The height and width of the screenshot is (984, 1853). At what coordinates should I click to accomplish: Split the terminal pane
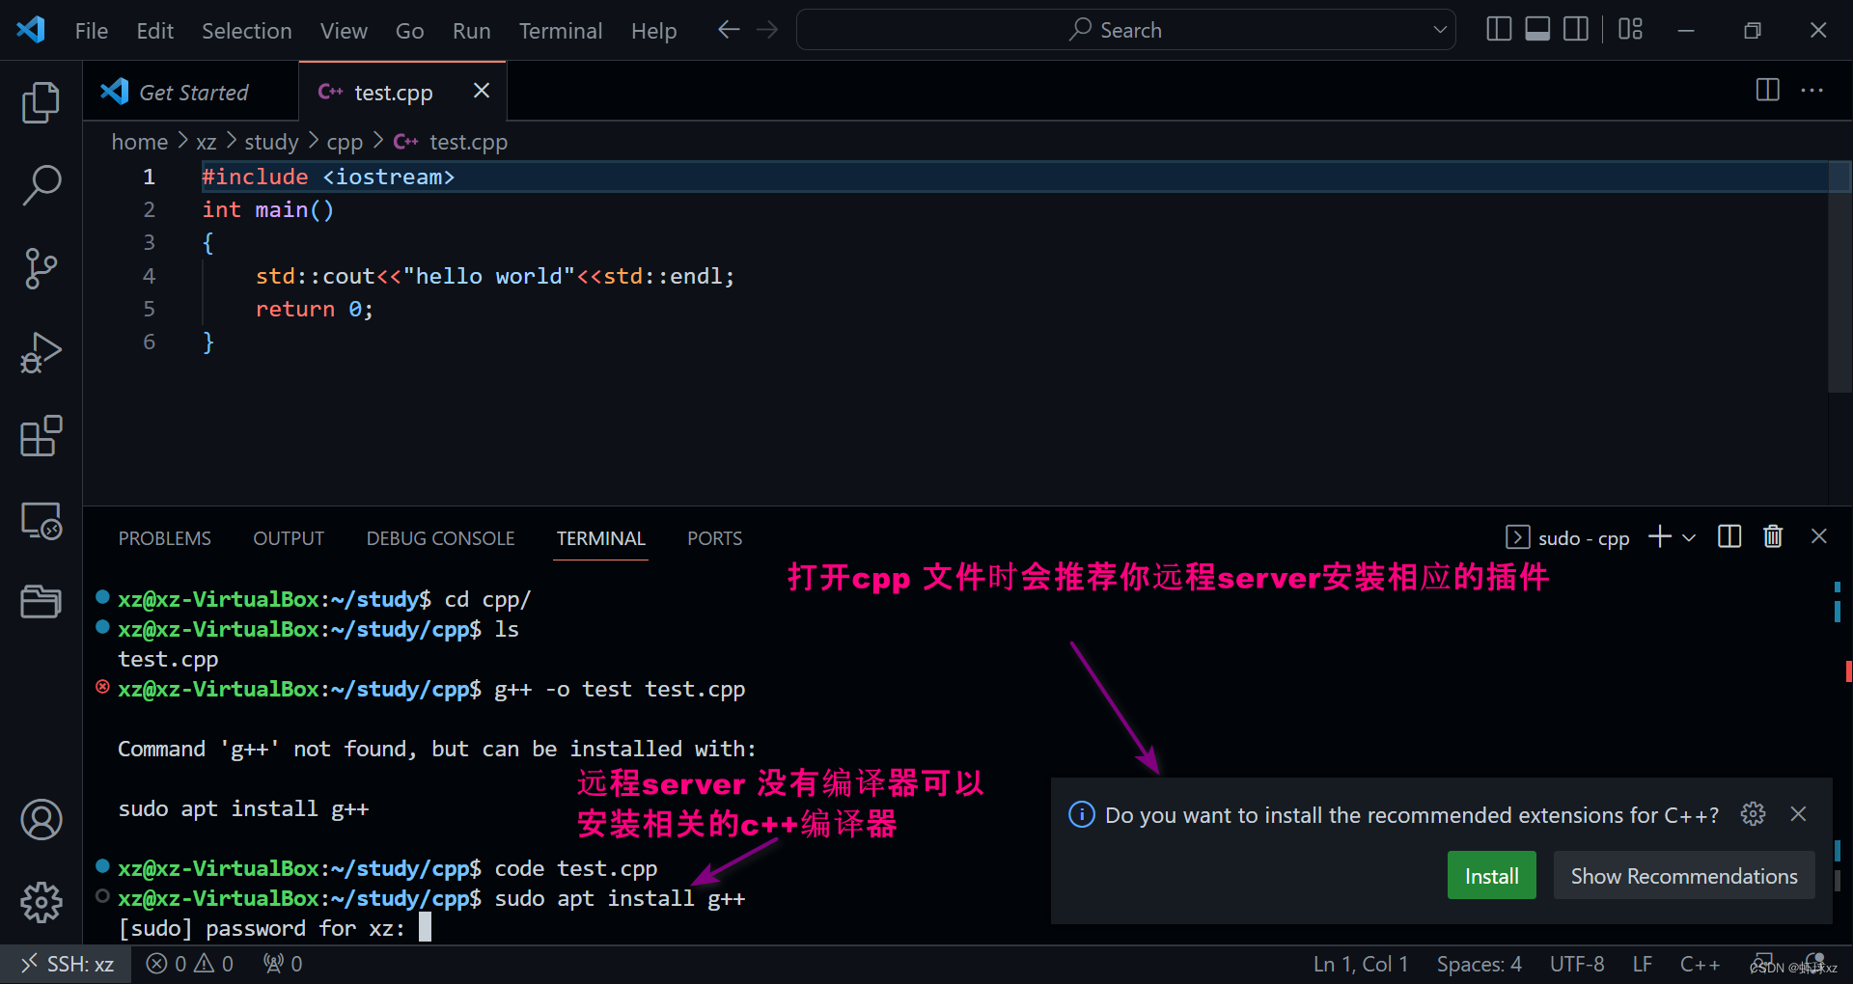coord(1729,536)
